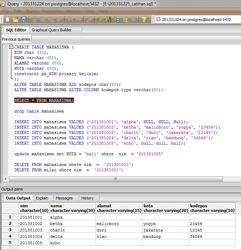Switch to the SQL Editor tab
The width and height of the screenshot is (241, 250).
[16, 30]
